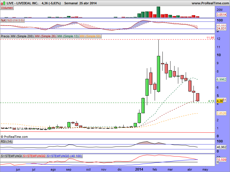Image resolution: width=230 pixels, height=172 pixels.
Task: Click the jun label on time axis
Action: (18, 170)
